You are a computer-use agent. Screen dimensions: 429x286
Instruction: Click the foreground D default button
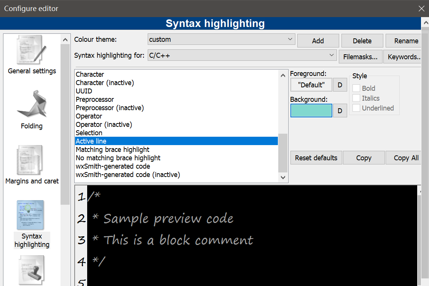[x=340, y=85]
